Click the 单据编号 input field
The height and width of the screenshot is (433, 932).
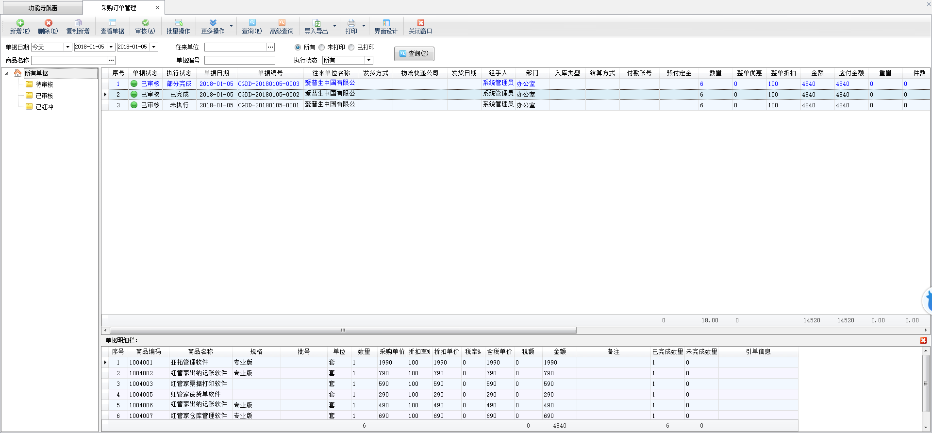tap(239, 60)
